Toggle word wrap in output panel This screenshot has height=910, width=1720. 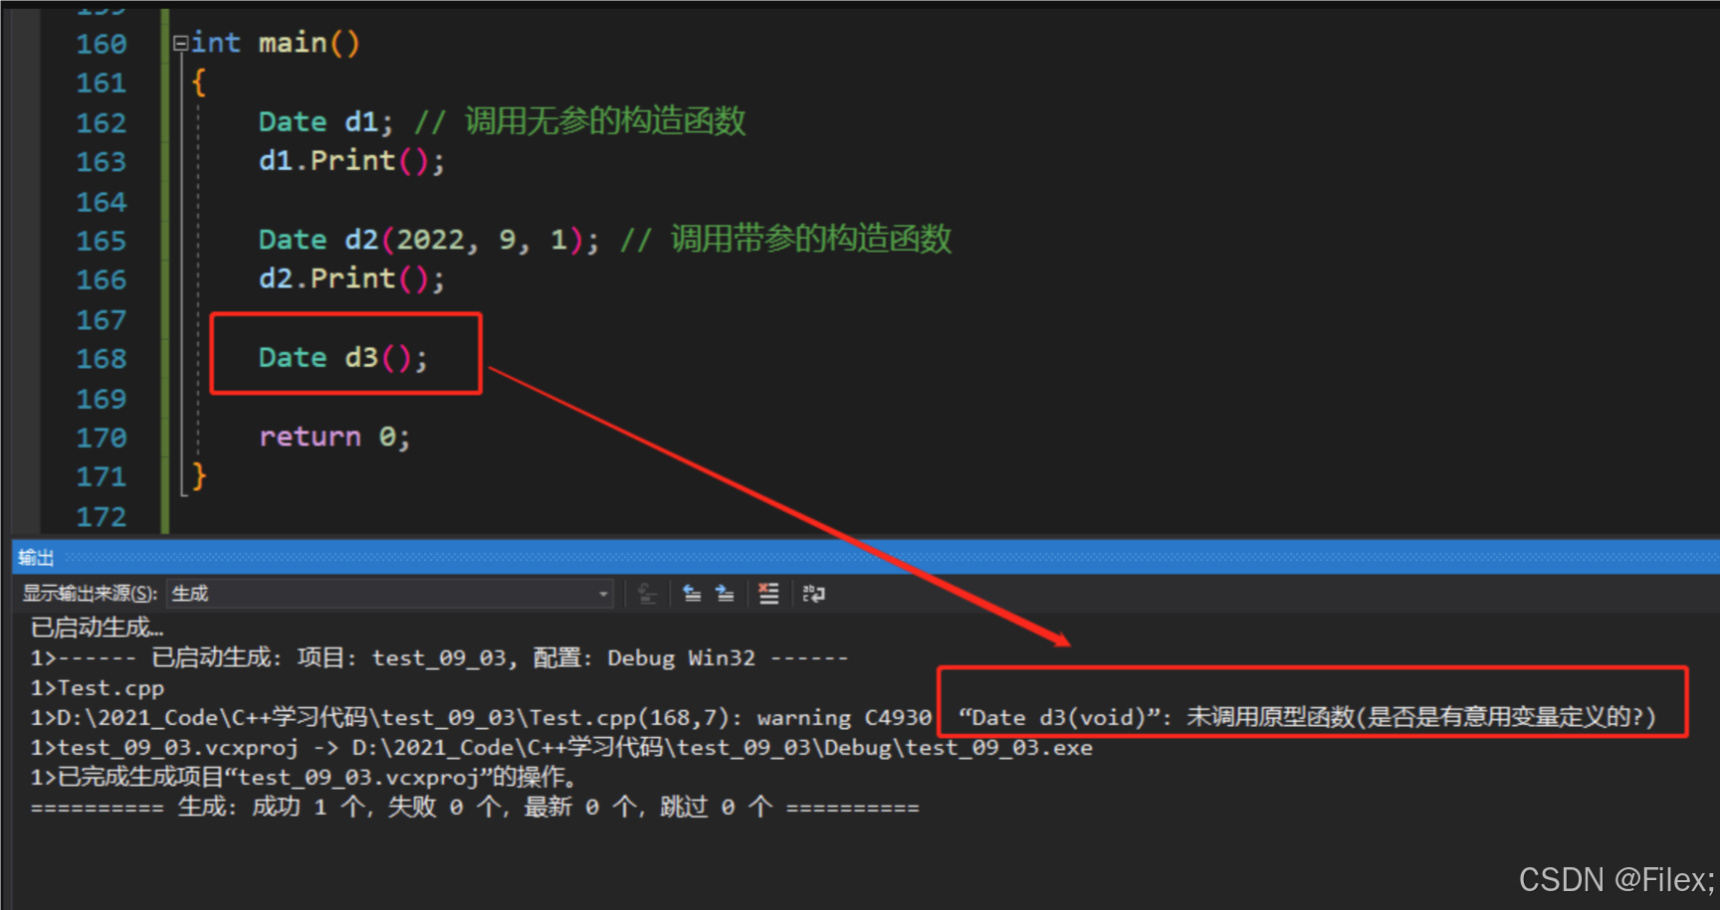(x=813, y=594)
